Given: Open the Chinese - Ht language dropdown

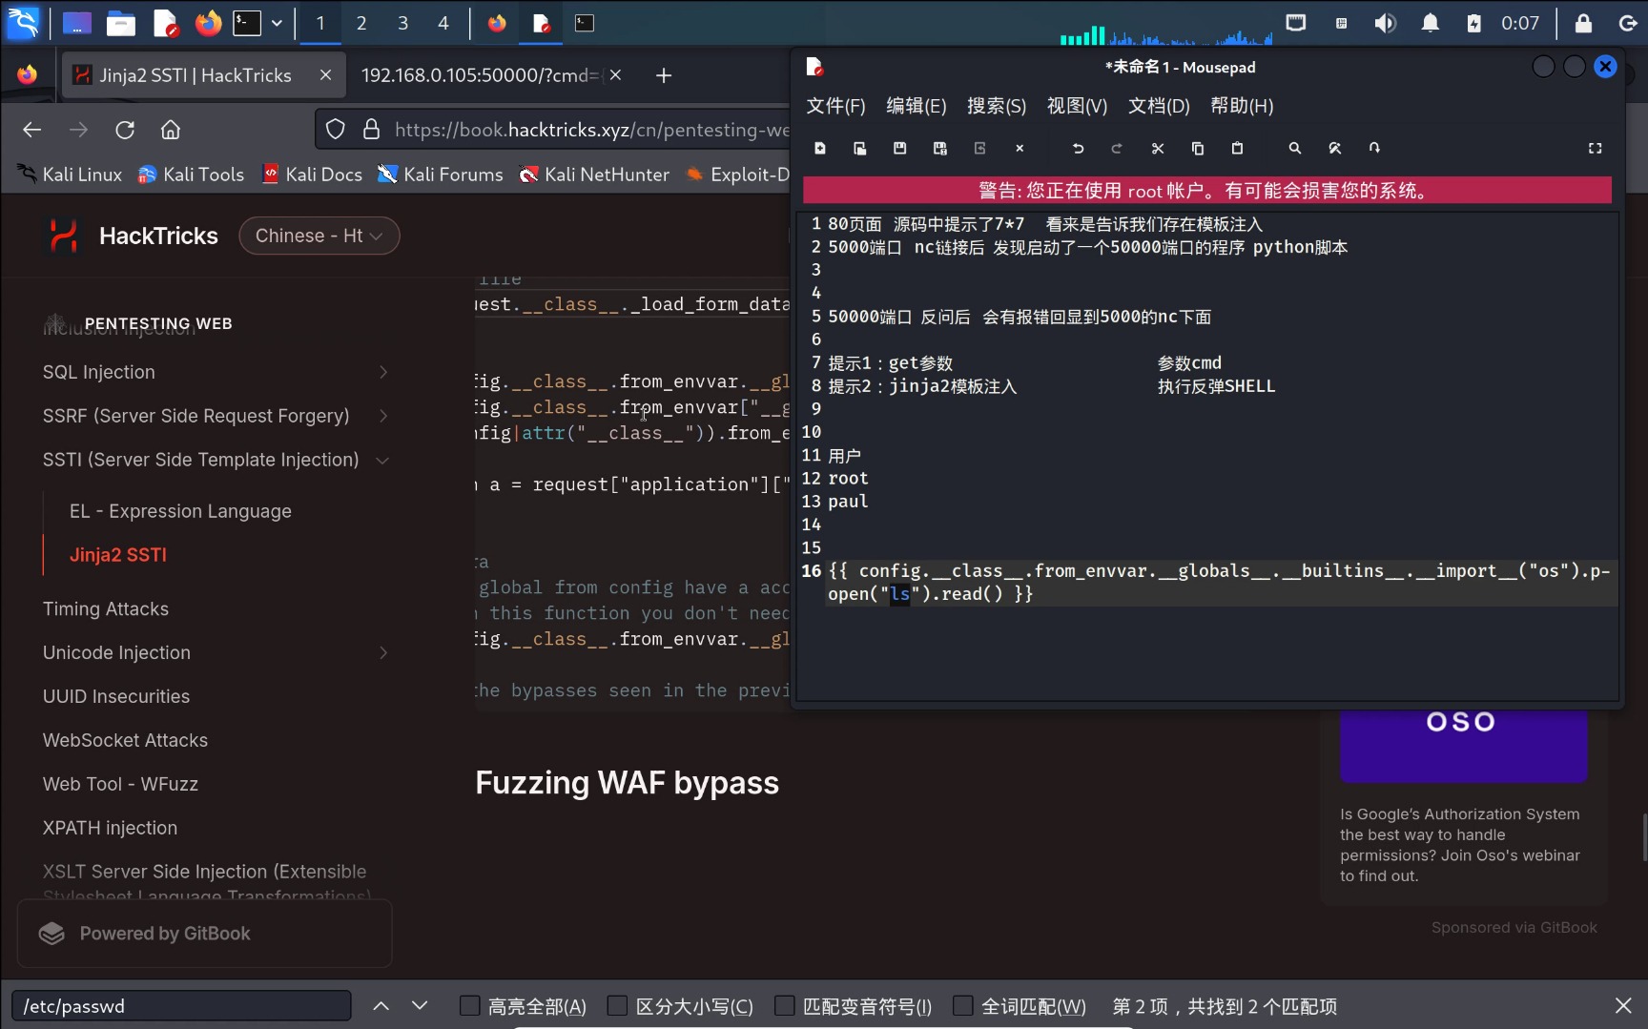Looking at the screenshot, I should [x=319, y=236].
